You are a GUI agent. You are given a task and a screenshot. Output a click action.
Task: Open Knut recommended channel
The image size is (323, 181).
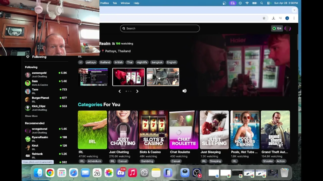[46, 147]
